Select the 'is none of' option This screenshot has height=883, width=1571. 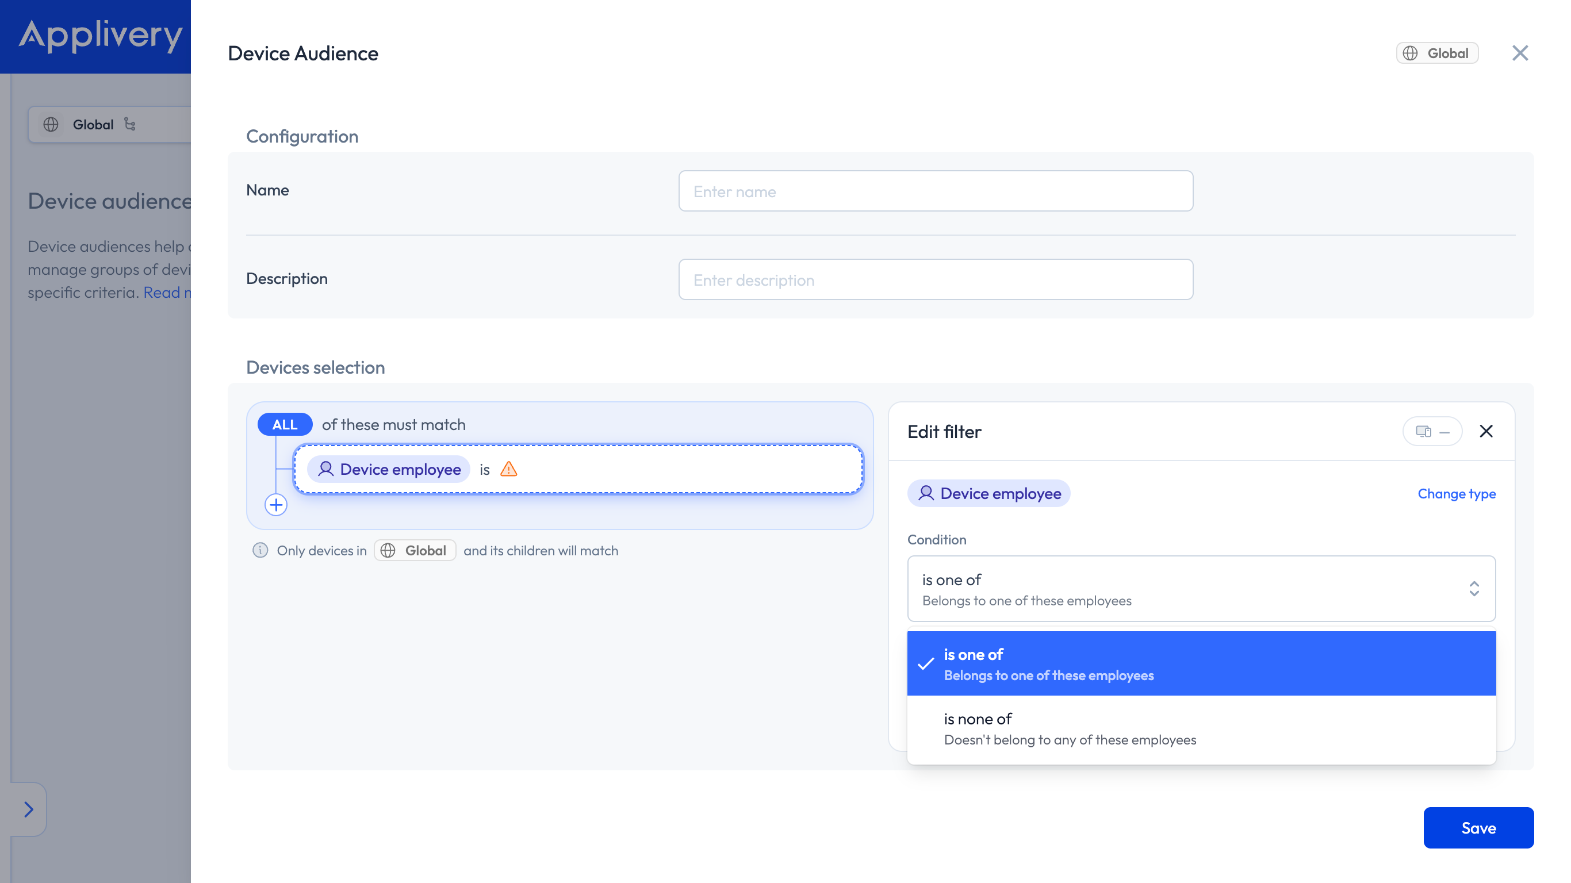click(1201, 728)
